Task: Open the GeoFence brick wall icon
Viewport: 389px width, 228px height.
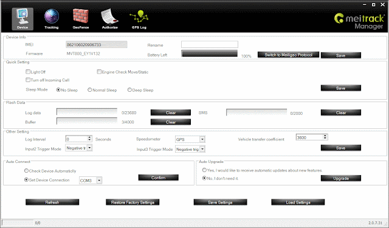Action: pyautogui.click(x=81, y=19)
